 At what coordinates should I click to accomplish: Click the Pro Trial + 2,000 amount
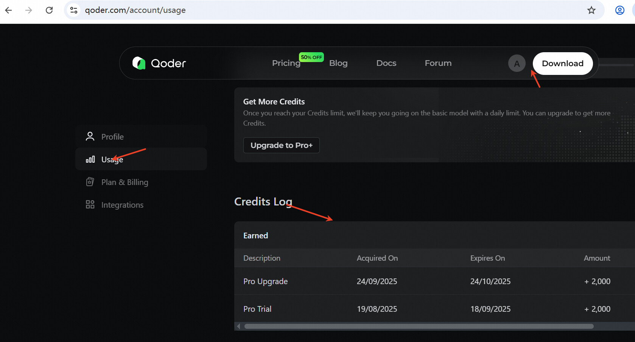597,309
